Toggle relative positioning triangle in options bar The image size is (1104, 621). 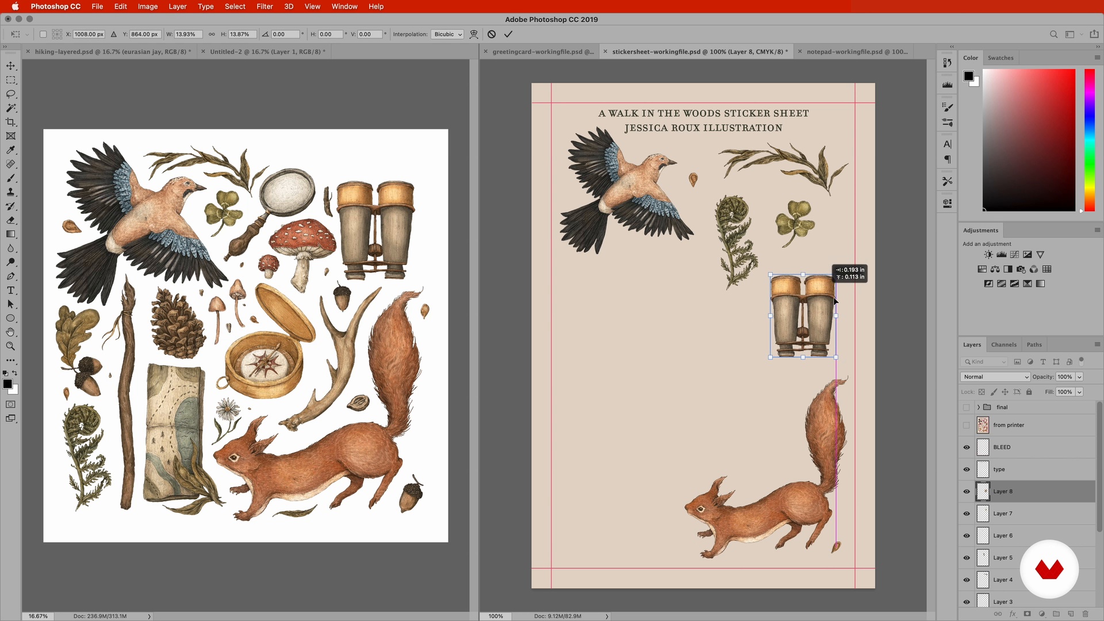(114, 34)
